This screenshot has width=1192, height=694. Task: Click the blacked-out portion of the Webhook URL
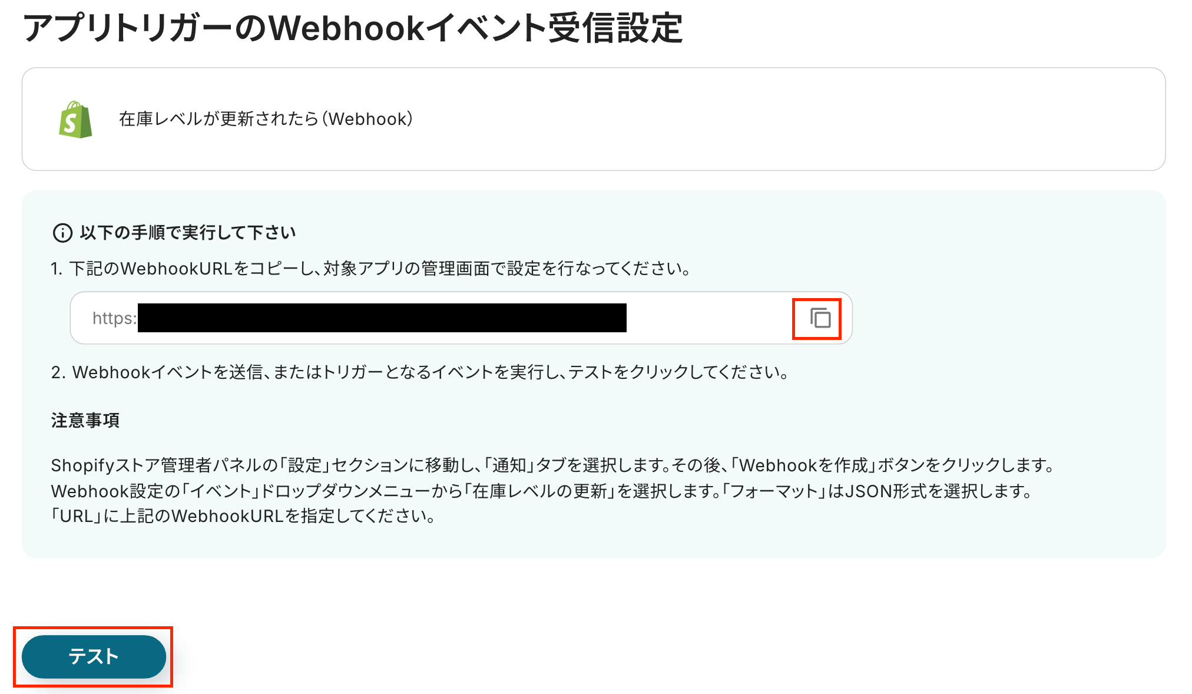click(x=382, y=318)
